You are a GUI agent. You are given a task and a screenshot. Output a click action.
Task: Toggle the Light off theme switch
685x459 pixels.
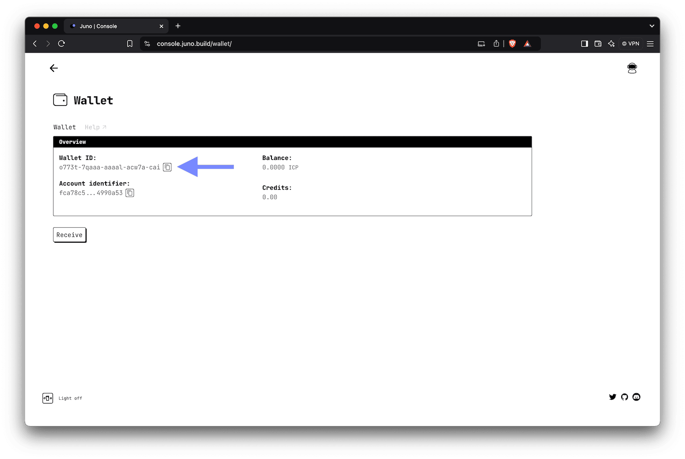48,398
